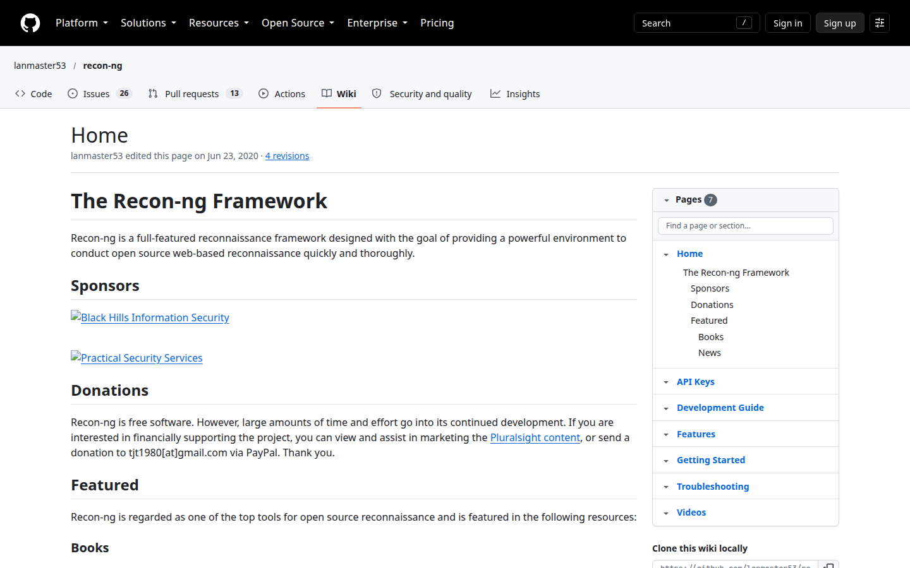Open the Open Source dropdown menu
The image size is (910, 568).
click(298, 23)
